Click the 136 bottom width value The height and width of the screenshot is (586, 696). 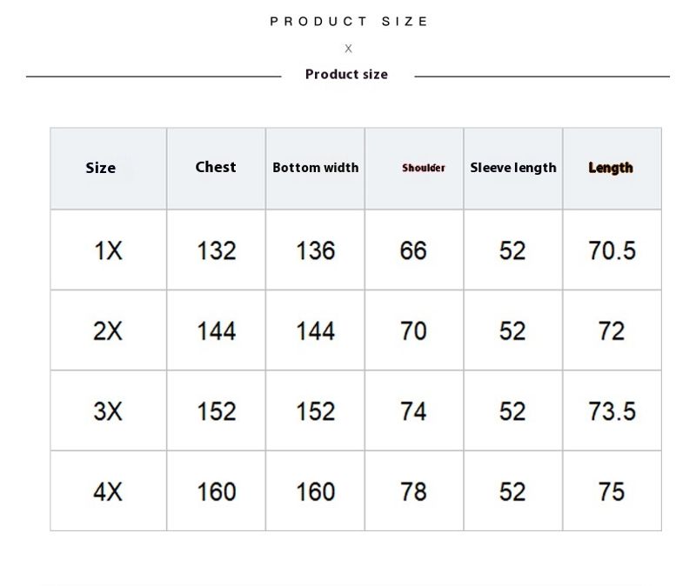[315, 251]
